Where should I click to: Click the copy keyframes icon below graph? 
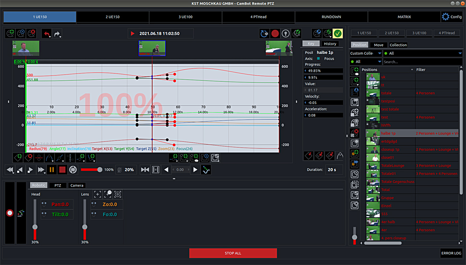pos(215,158)
